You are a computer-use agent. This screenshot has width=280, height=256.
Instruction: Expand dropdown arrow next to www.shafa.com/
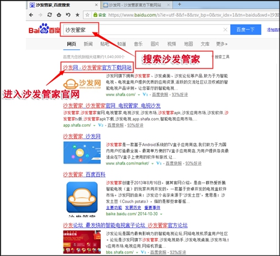click(x=139, y=95)
